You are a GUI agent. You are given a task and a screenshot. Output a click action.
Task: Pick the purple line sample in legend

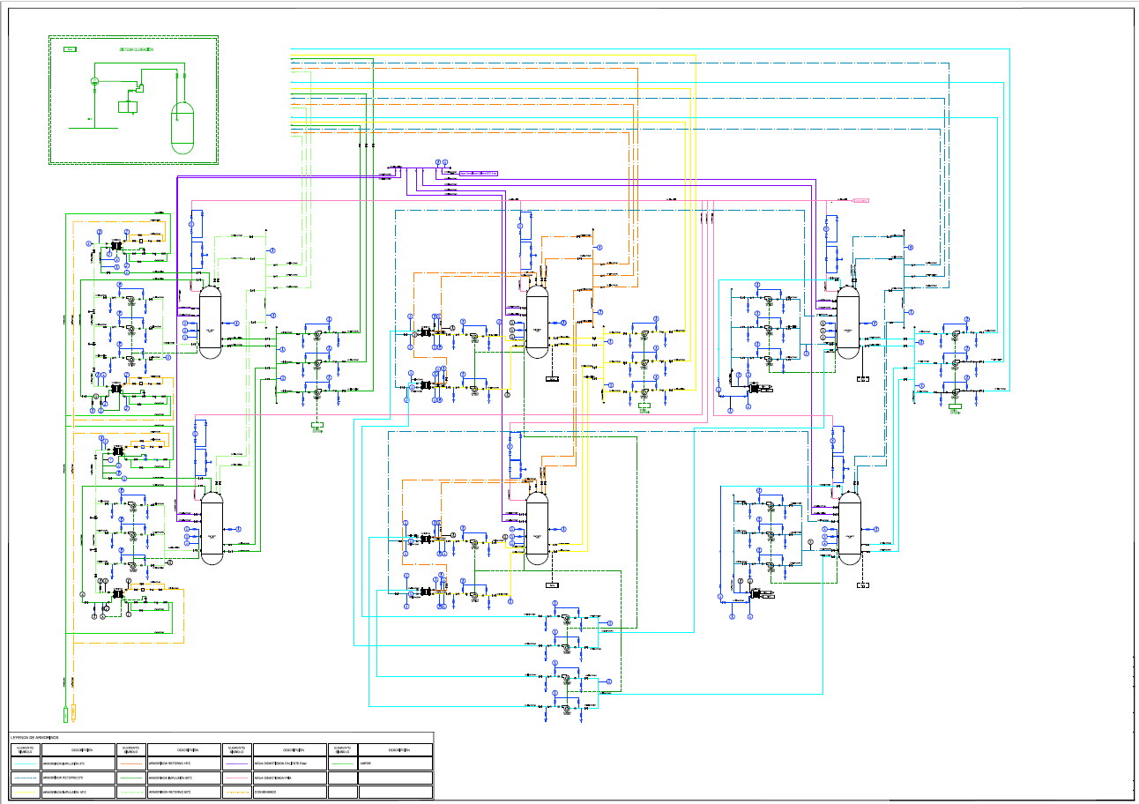(x=236, y=763)
